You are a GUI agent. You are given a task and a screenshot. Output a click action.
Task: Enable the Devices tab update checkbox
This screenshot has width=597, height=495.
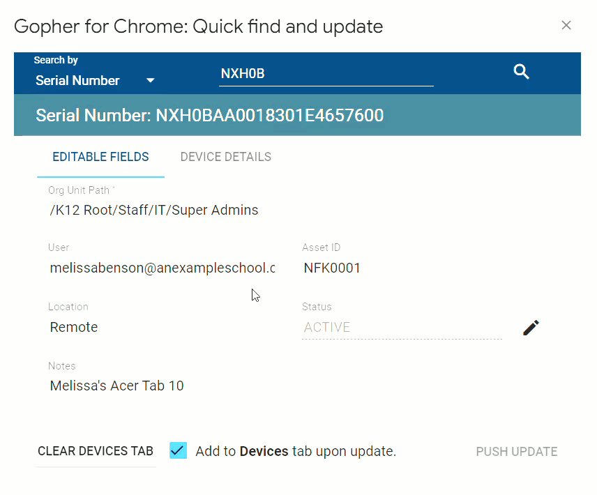click(178, 450)
